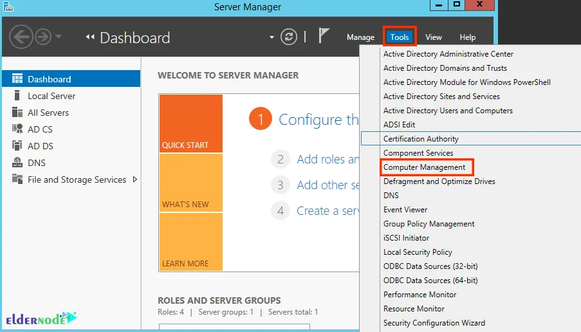Refresh the Server Manager dashboard
Viewport: 581px width, 332px height.
click(289, 37)
